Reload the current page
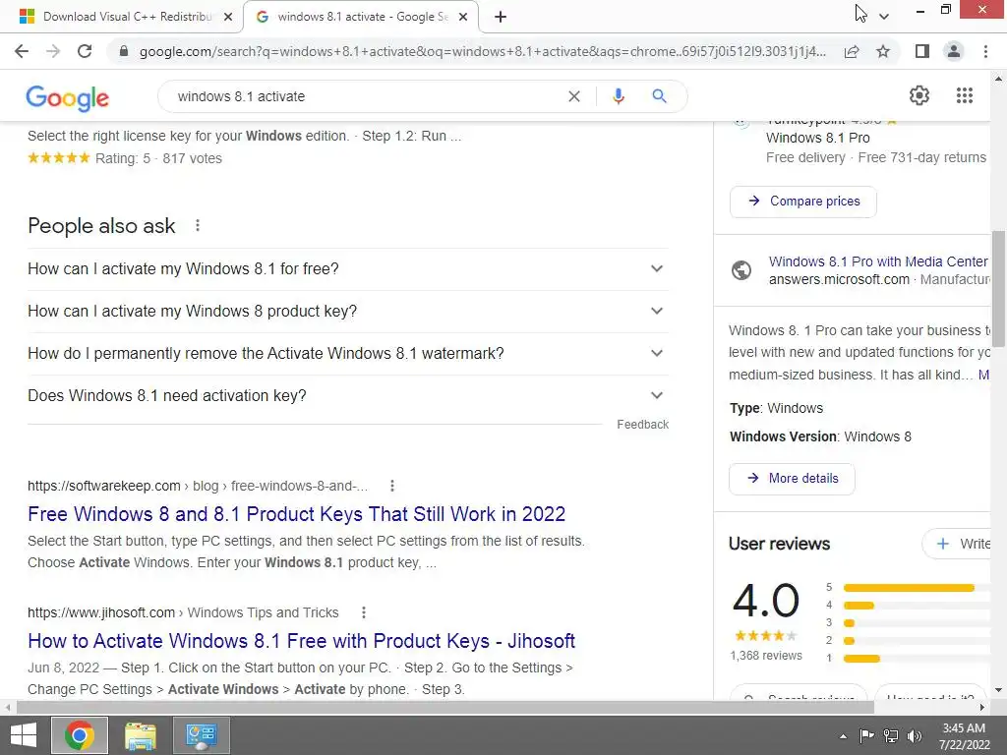Viewport: 1007px width, 755px height. [85, 51]
